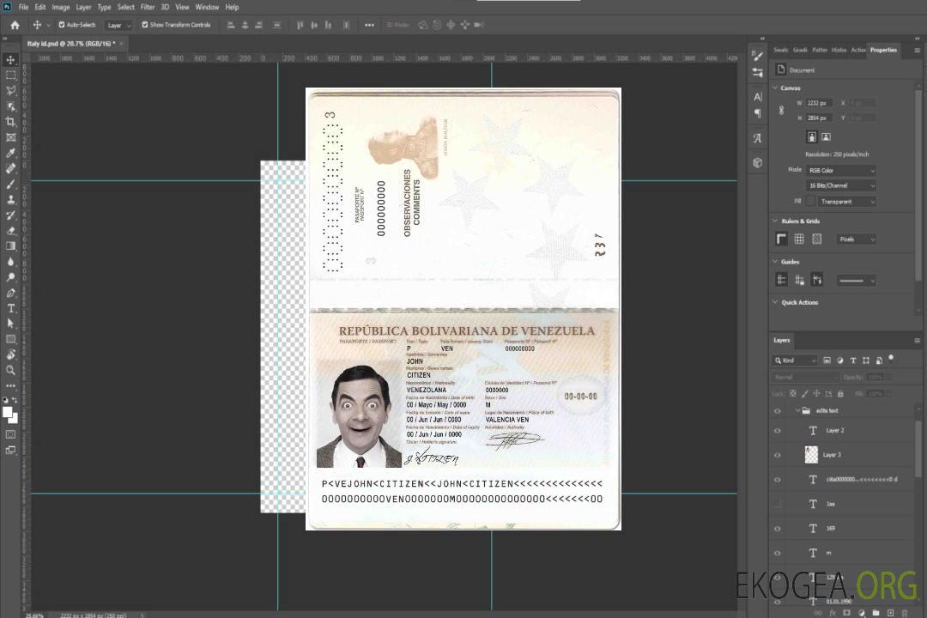The height and width of the screenshot is (618, 927).
Task: Select the Eraser tool
Action: [10, 231]
